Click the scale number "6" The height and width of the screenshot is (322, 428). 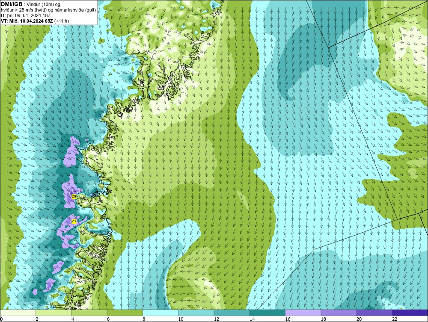[108, 319]
